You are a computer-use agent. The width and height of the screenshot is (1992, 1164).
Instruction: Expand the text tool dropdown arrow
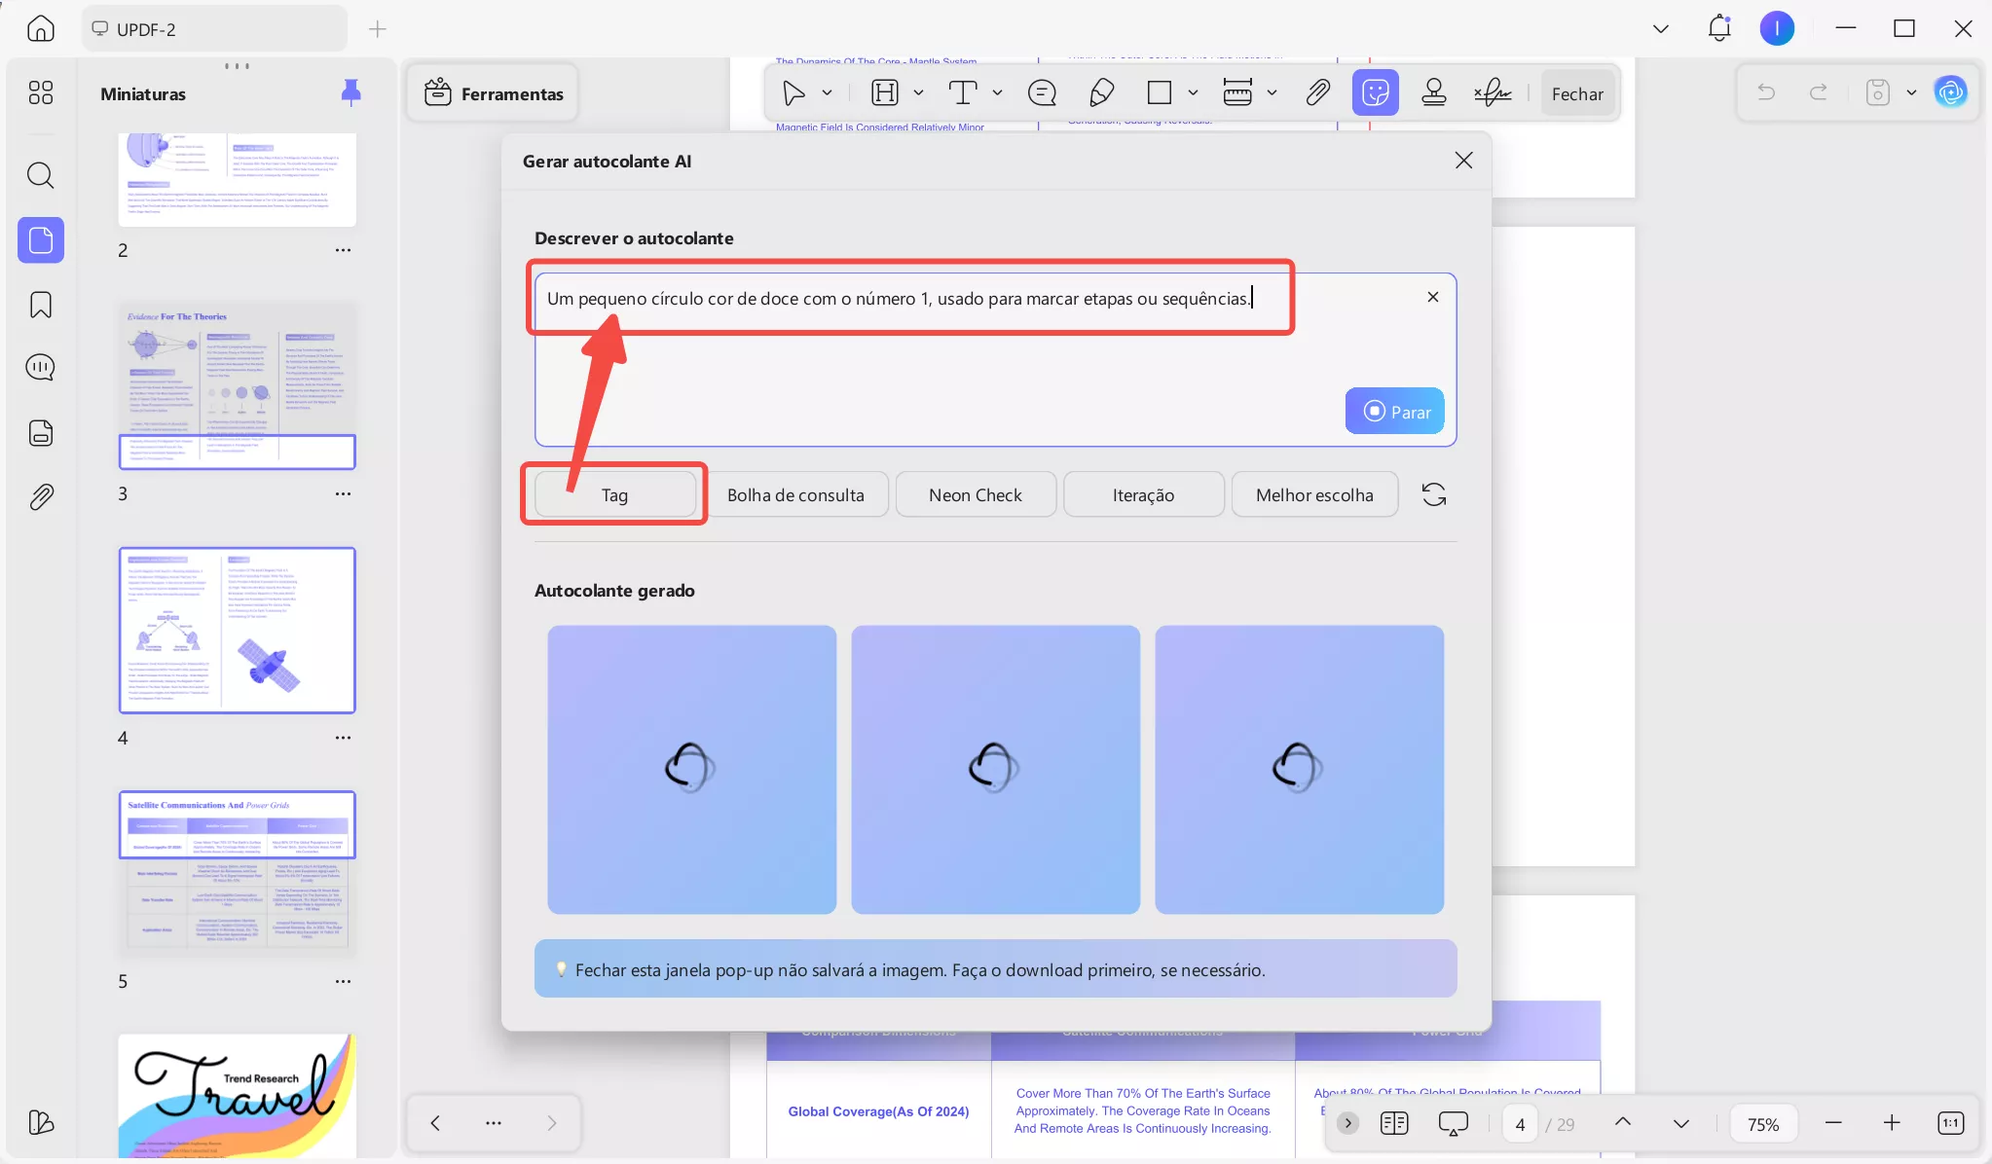tap(997, 93)
